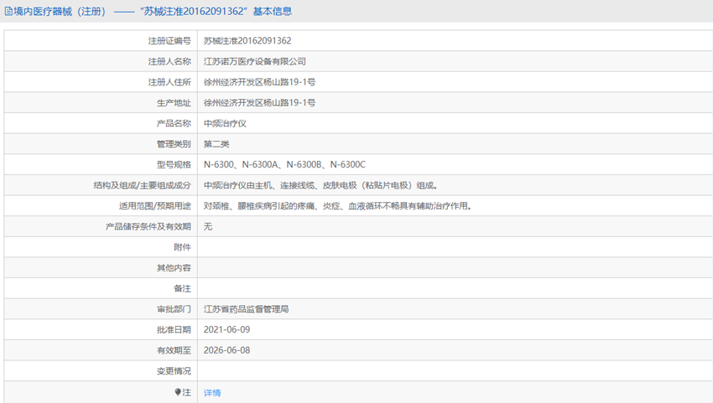Click the empty 附件 value cell
Screen dimensions: 713x403
(453, 247)
